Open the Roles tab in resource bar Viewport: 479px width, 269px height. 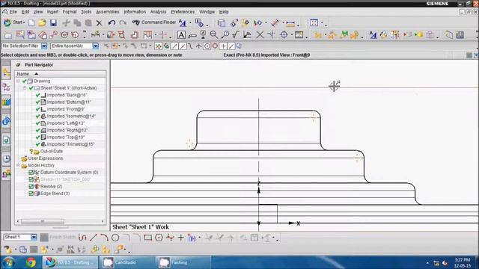6,174
